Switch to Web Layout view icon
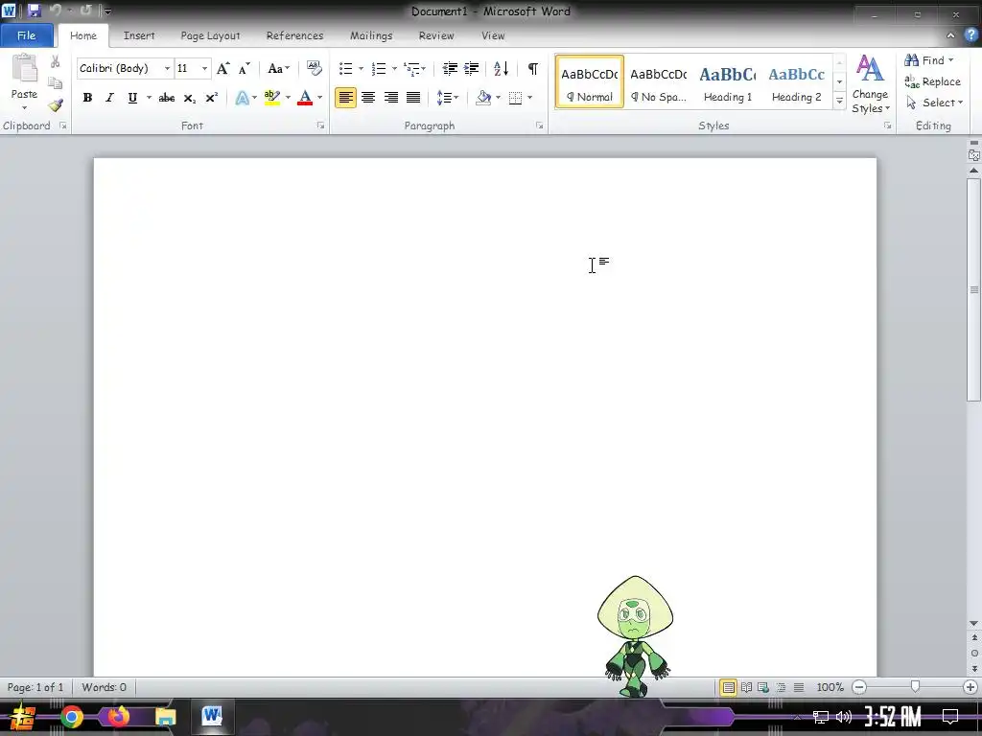The height and width of the screenshot is (736, 982). click(763, 687)
